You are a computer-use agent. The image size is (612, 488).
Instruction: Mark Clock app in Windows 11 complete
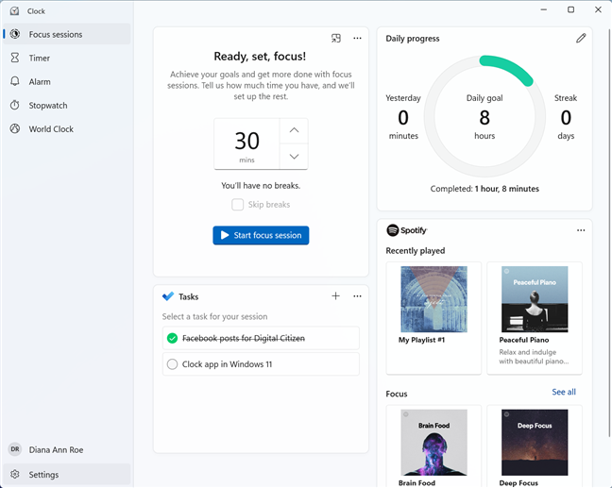(172, 364)
